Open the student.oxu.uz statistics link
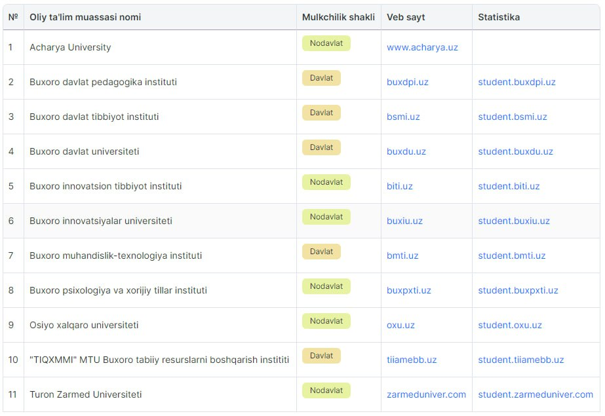The height and width of the screenshot is (416, 605). point(510,325)
